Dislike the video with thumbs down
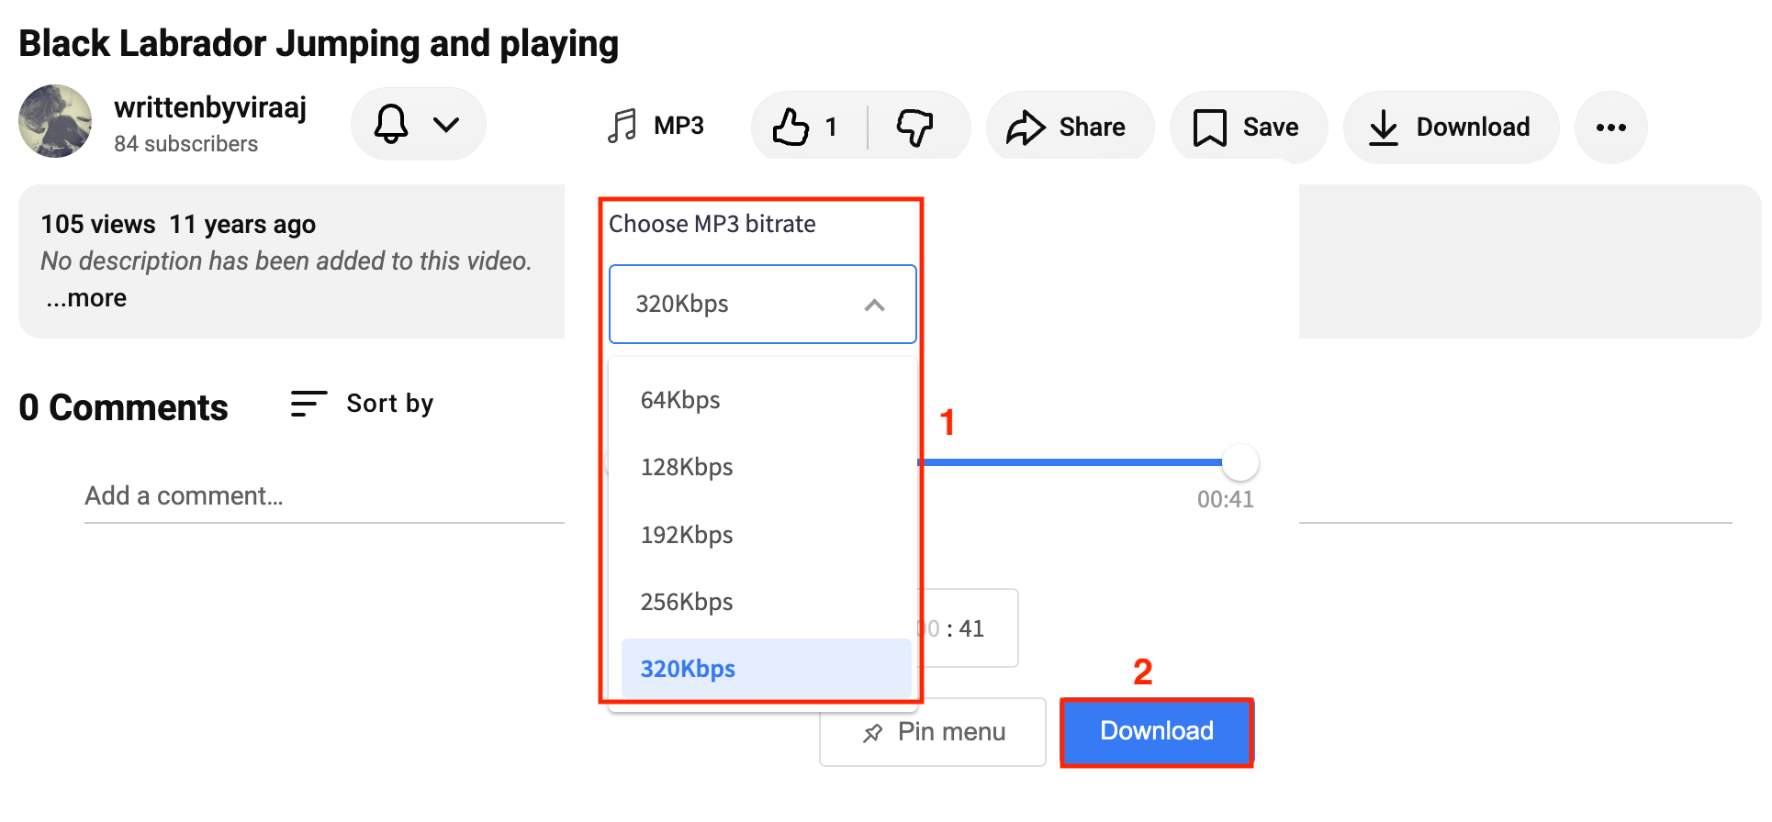 point(916,127)
